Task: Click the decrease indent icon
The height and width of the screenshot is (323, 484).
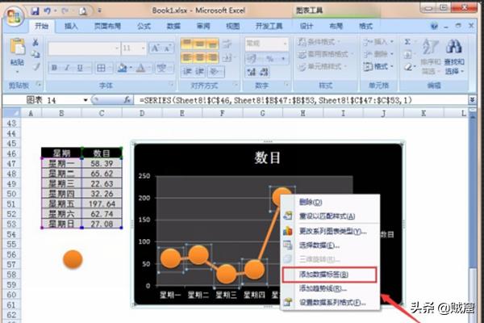Action: (x=187, y=72)
